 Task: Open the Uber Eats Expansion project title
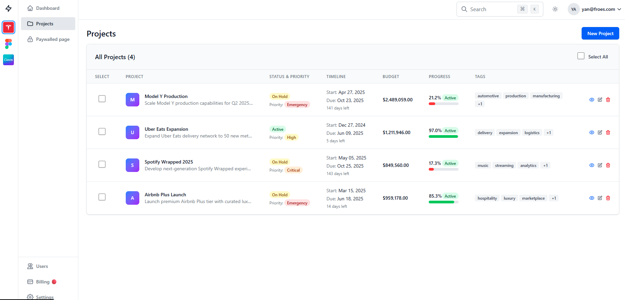point(166,129)
